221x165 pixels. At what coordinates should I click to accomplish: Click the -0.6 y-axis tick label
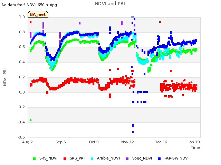(x=21, y=137)
